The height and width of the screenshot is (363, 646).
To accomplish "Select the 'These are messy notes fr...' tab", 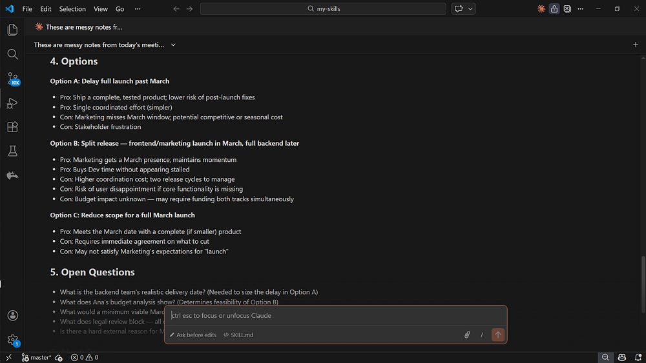I will tap(79, 26).
